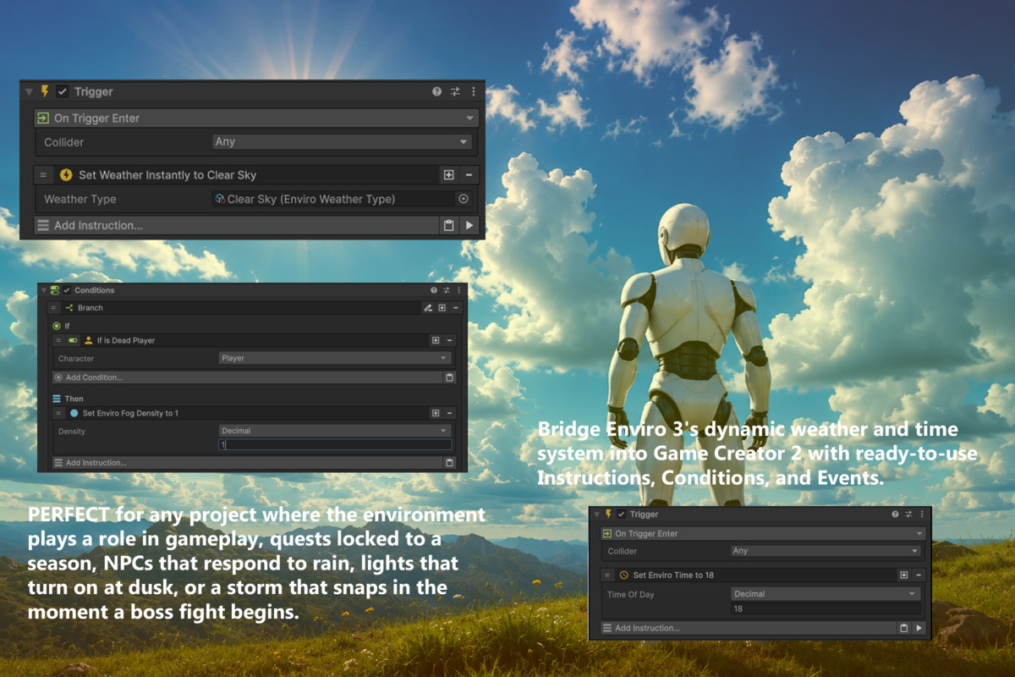The width and height of the screenshot is (1015, 677).
Task: Click the Clear Sky (Enviro Weather Type) object field
Action: tap(333, 199)
